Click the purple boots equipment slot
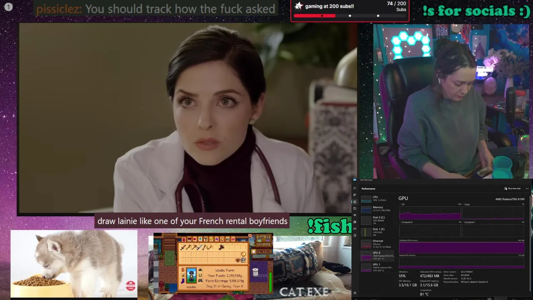 coord(183,282)
